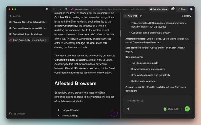Click the chat icon beside Rosina Lippi-Green tab
Image resolution: width=201 pixels, height=125 pixels.
tap(10, 34)
